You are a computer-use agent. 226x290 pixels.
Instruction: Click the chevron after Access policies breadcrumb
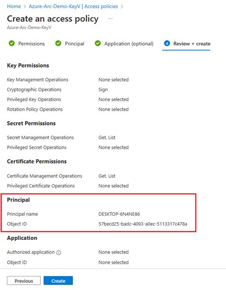coord(122,7)
